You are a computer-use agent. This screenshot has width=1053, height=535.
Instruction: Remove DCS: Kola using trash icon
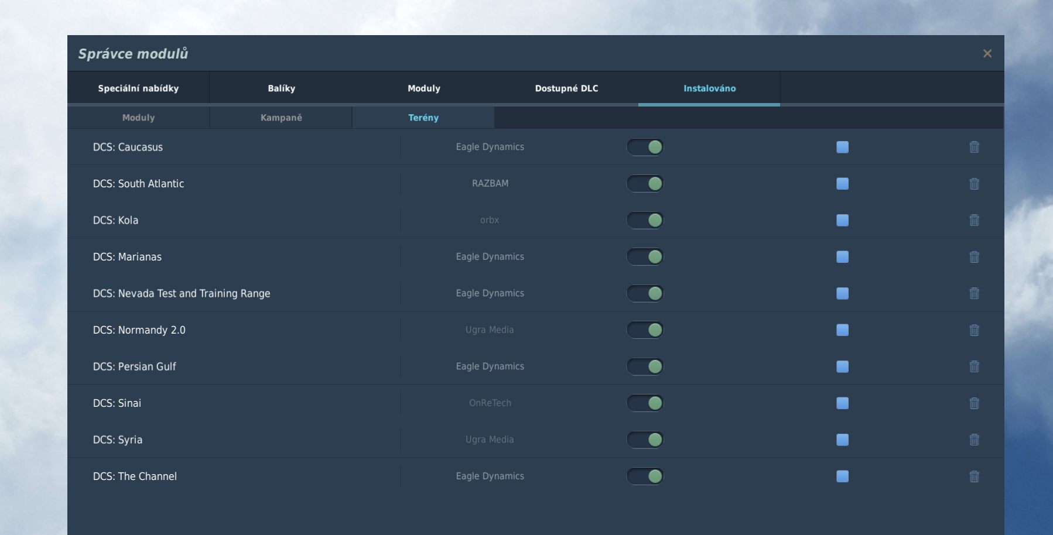tap(974, 220)
